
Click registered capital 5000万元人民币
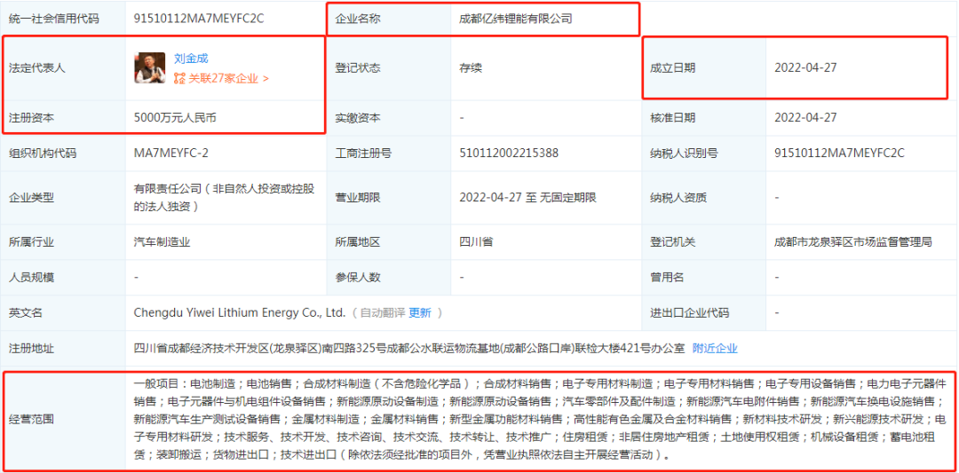click(175, 117)
